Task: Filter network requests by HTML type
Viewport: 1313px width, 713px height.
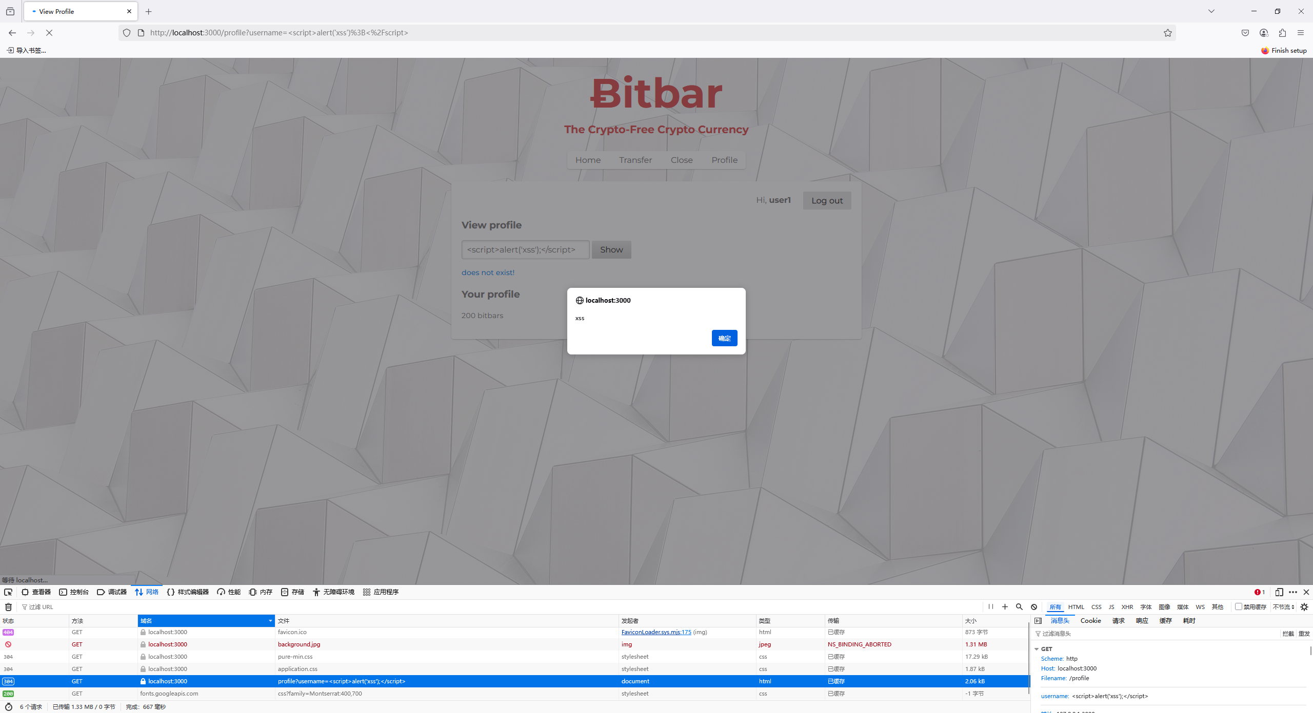Action: (x=1076, y=607)
